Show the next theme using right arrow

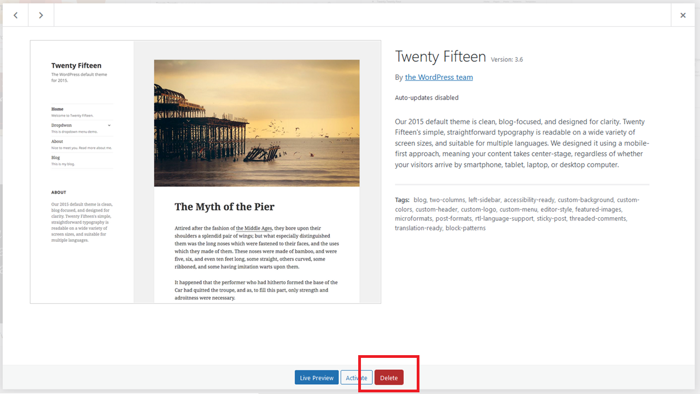pos(41,15)
